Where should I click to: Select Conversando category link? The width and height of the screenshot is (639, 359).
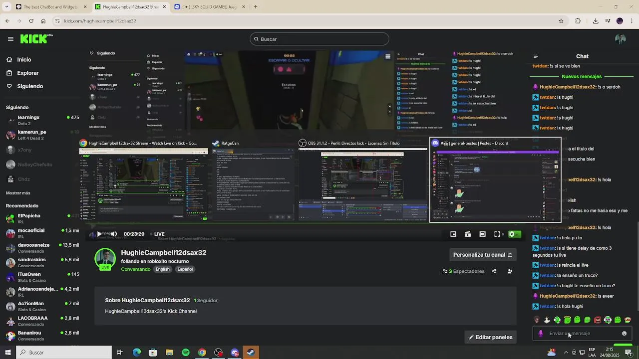pos(135,269)
